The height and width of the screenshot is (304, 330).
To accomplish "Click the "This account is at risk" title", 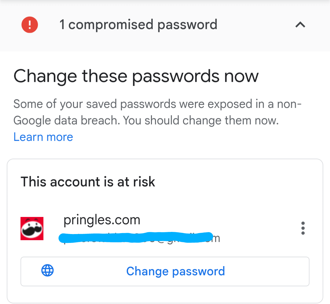I will click(88, 182).
